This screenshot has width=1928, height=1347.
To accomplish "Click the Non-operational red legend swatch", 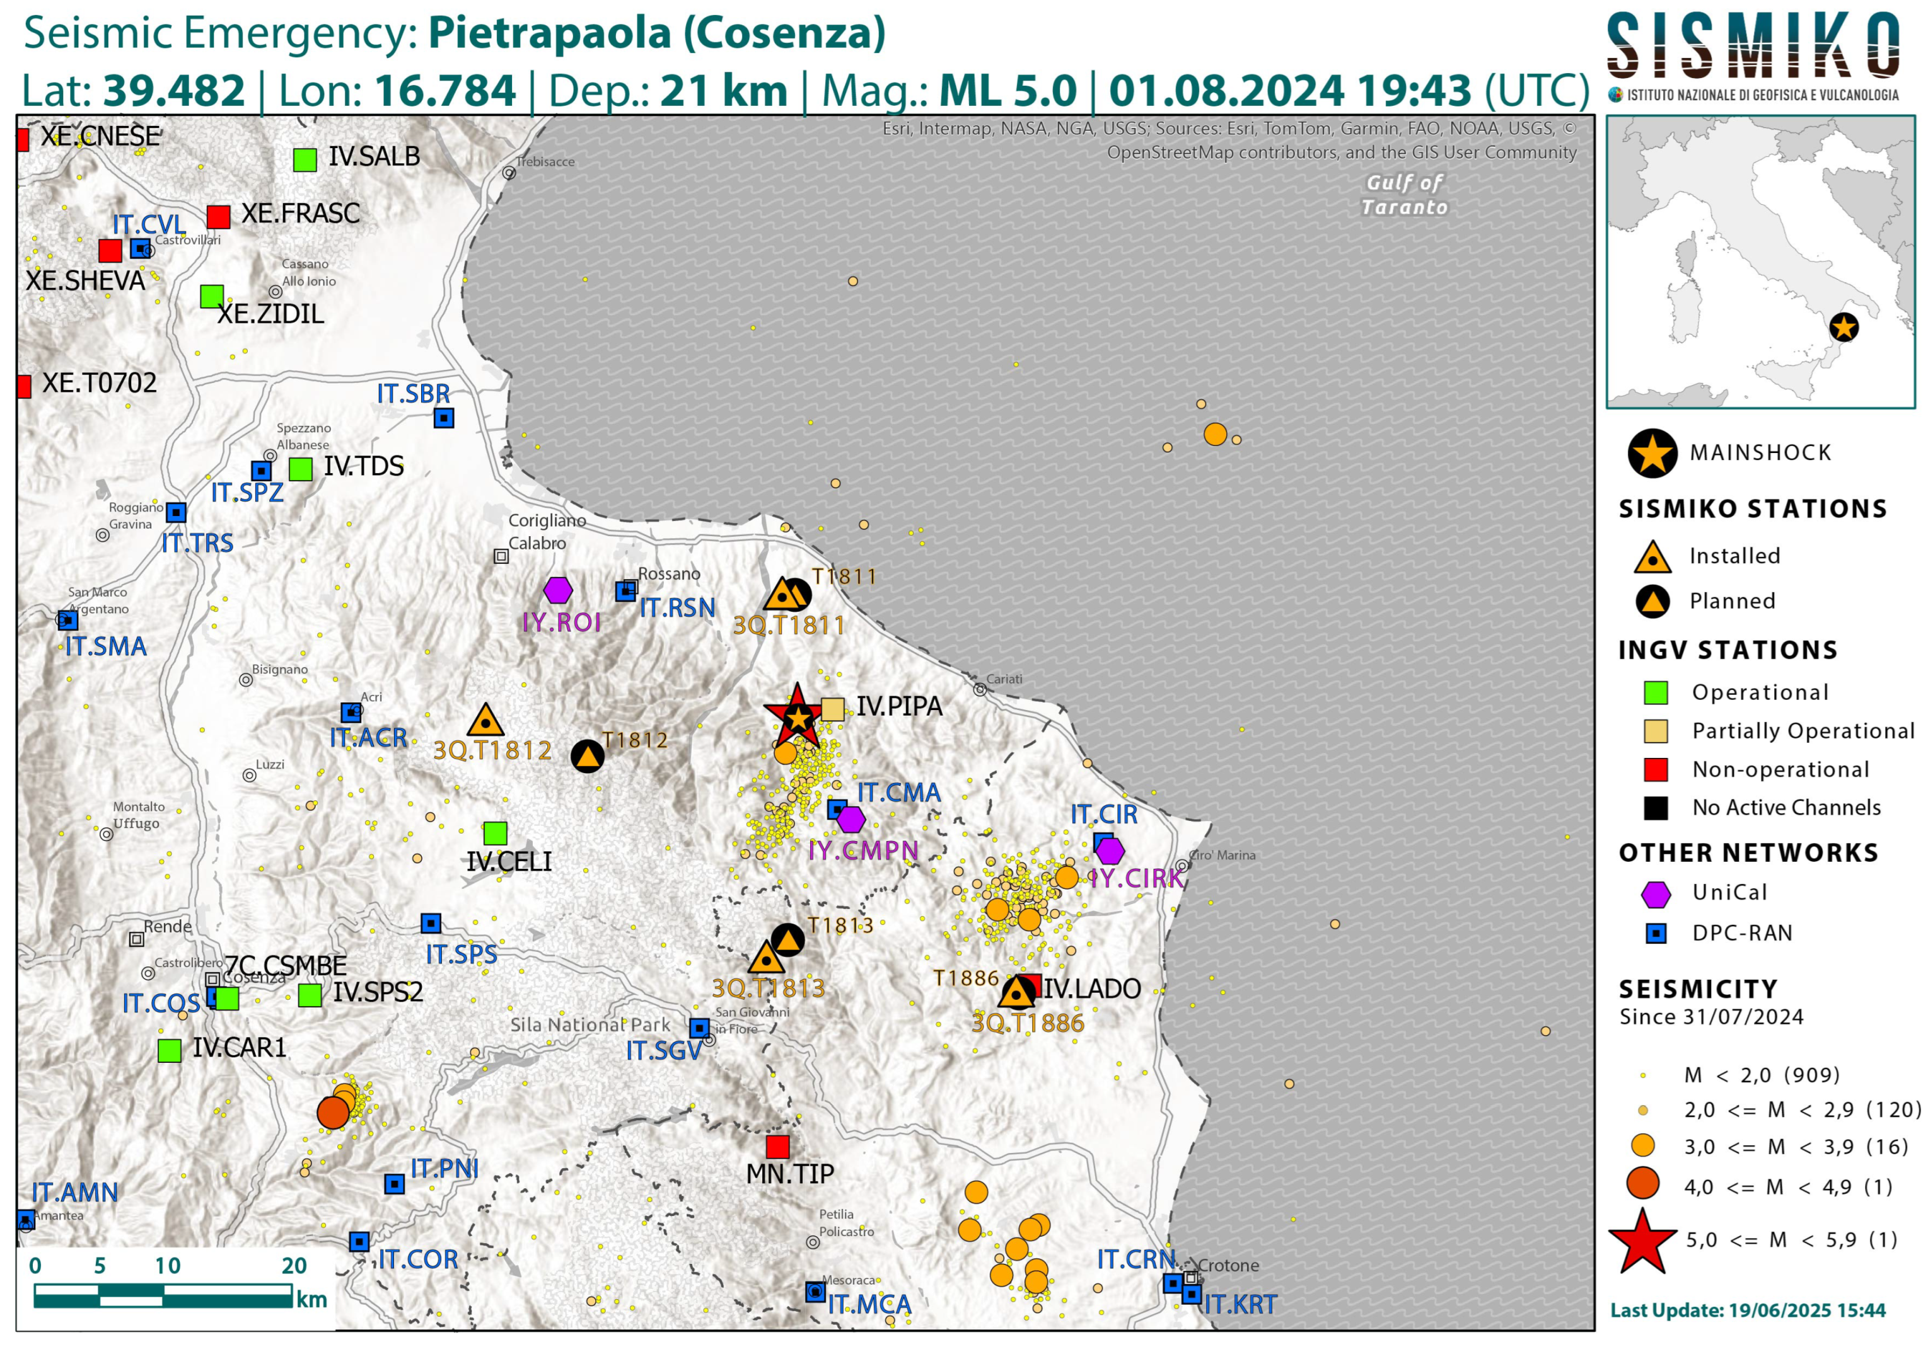I will coord(1655,770).
